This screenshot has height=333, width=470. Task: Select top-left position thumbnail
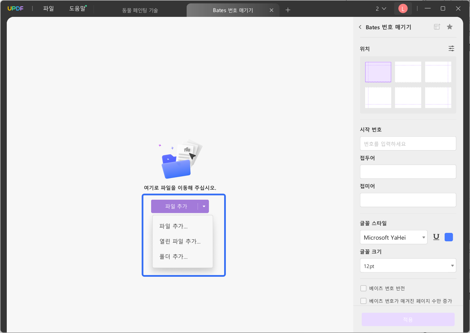tap(378, 72)
